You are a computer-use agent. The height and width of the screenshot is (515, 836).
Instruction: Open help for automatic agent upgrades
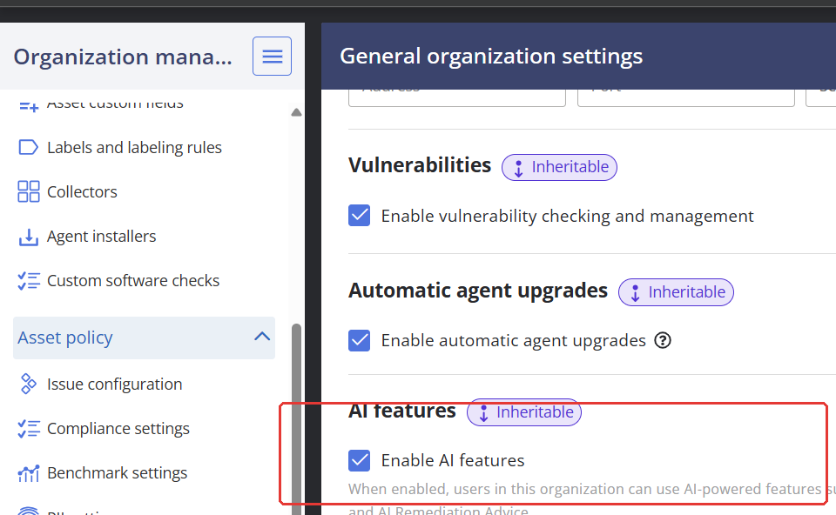coord(663,340)
